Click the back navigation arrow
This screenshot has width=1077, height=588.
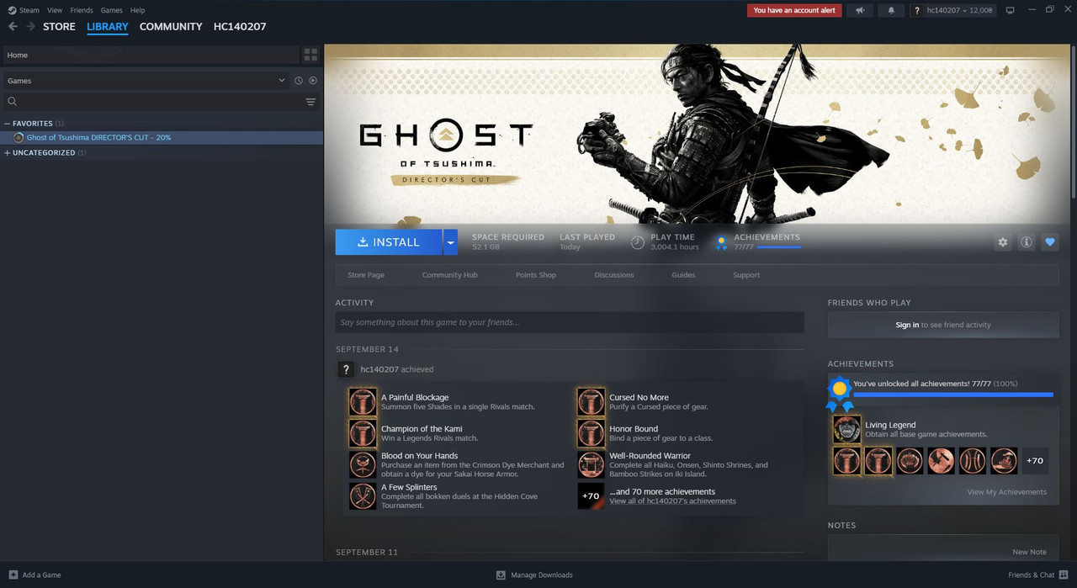pyautogui.click(x=13, y=27)
